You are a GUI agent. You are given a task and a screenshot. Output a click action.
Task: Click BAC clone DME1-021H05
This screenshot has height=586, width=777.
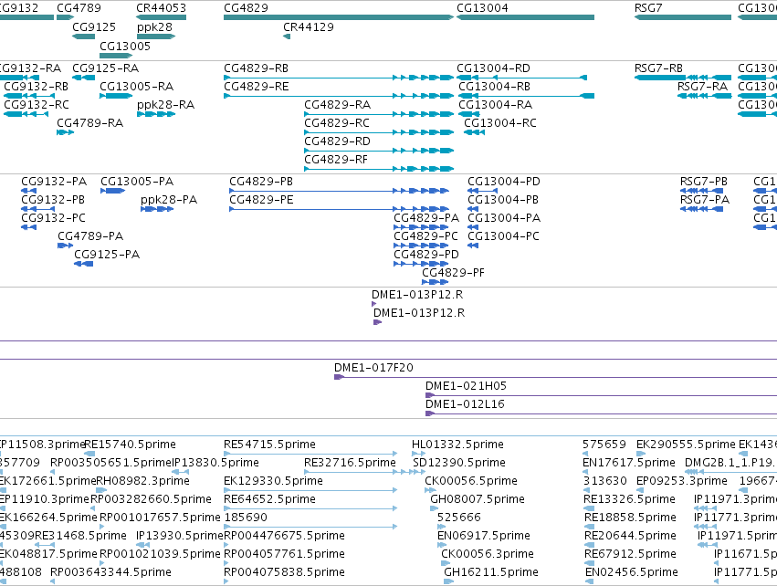click(601, 396)
